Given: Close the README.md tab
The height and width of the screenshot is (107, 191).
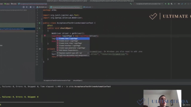Looking at the screenshot, I should point(48,7).
